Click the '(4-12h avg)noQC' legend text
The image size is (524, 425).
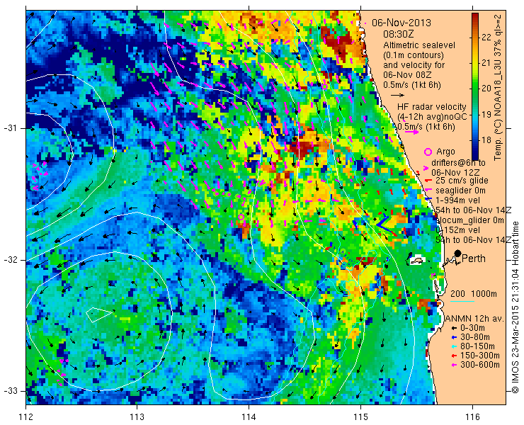[432, 117]
